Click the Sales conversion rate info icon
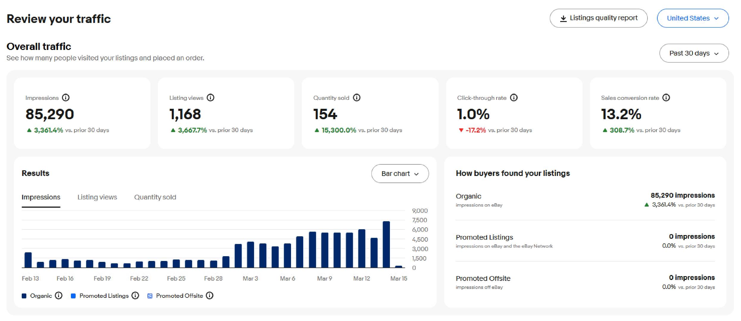 click(666, 98)
